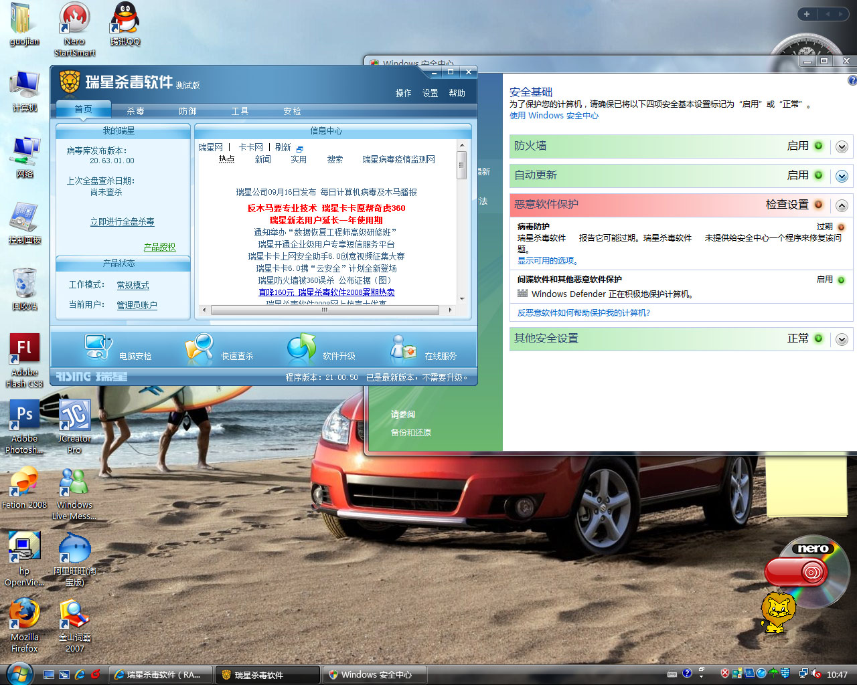Collapse the 恶意软件保护 section
The width and height of the screenshot is (857, 685).
(x=842, y=205)
